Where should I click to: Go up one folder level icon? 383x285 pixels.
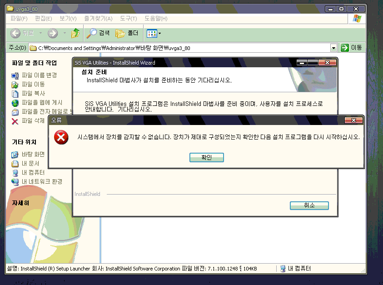click(x=75, y=33)
